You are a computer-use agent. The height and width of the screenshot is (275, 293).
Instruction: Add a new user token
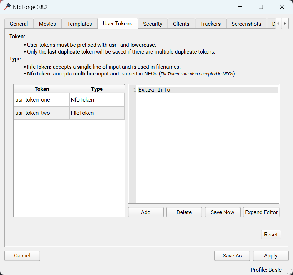coord(146,212)
